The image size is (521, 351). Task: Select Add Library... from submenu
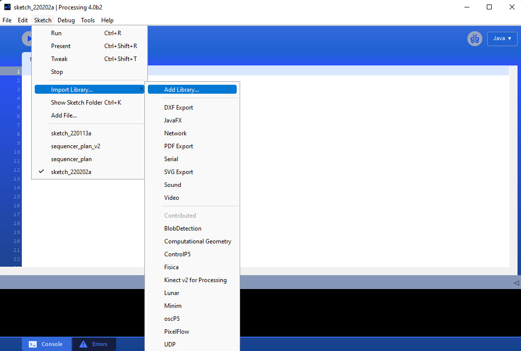pyautogui.click(x=182, y=90)
